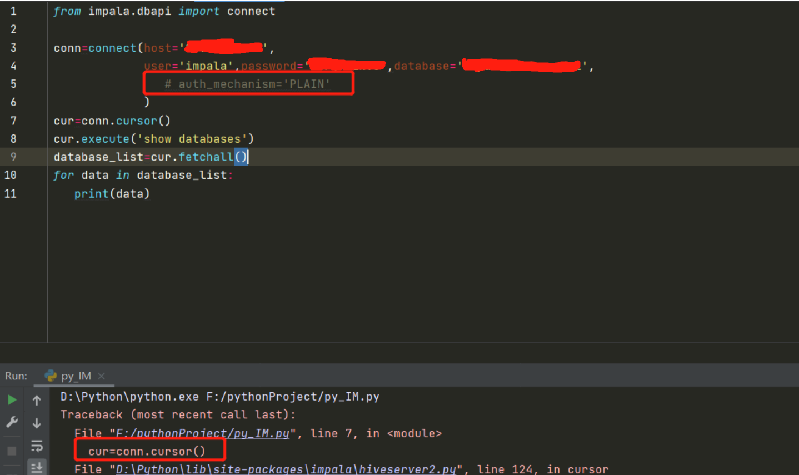Click the 'Run:' panel label
The height and width of the screenshot is (475, 799).
coord(16,376)
